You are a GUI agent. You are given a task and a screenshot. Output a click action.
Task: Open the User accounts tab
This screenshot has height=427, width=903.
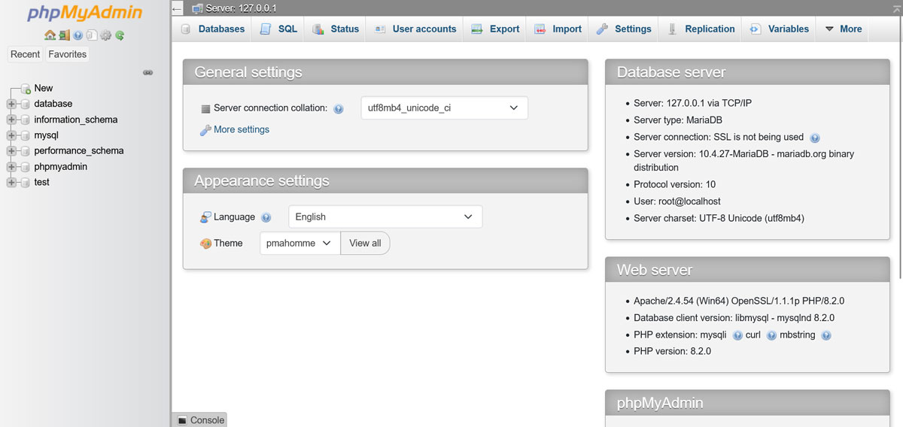415,29
